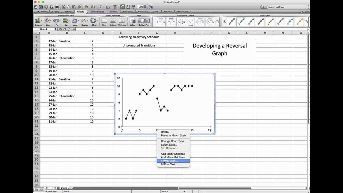The image size is (343, 193).
Task: Apply the teal chart style
Action: (x=290, y=22)
